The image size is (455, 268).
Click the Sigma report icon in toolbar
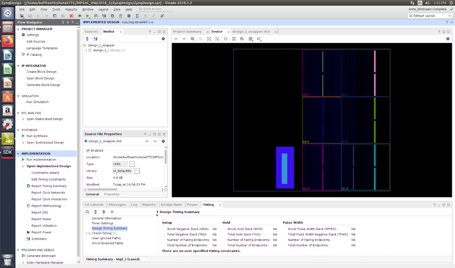coord(137,16)
